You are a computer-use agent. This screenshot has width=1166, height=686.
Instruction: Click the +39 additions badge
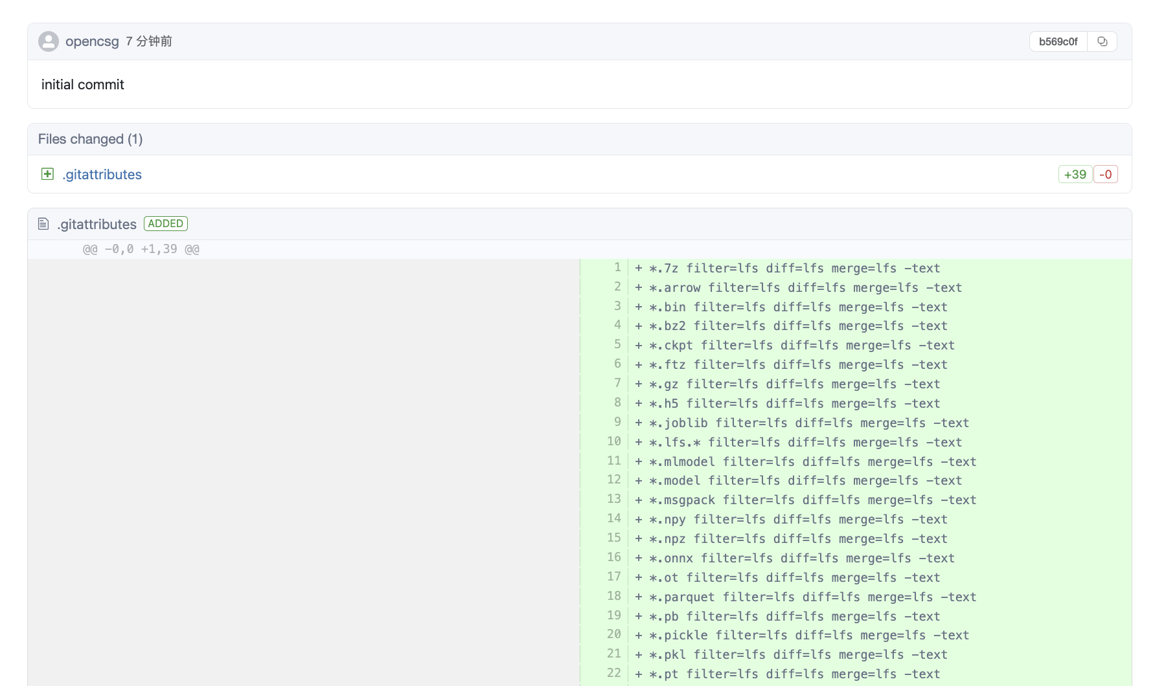point(1075,174)
